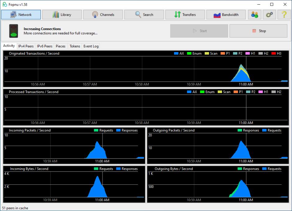The image size is (292, 211).
Task: Click the traffic light connection status icon
Action: click(x=14, y=31)
